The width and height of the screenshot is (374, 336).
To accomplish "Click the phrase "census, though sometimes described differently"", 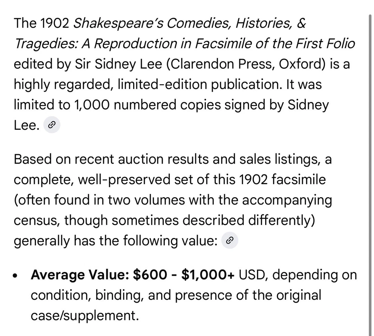I will [162, 220].
